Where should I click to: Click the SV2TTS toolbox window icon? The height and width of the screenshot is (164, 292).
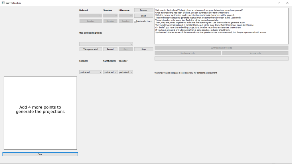tap(3, 3)
